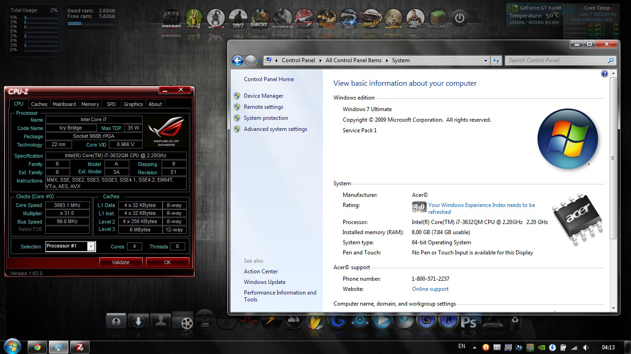The image size is (631, 354).
Task: Refresh the Control Panel address bar
Action: tap(496, 60)
